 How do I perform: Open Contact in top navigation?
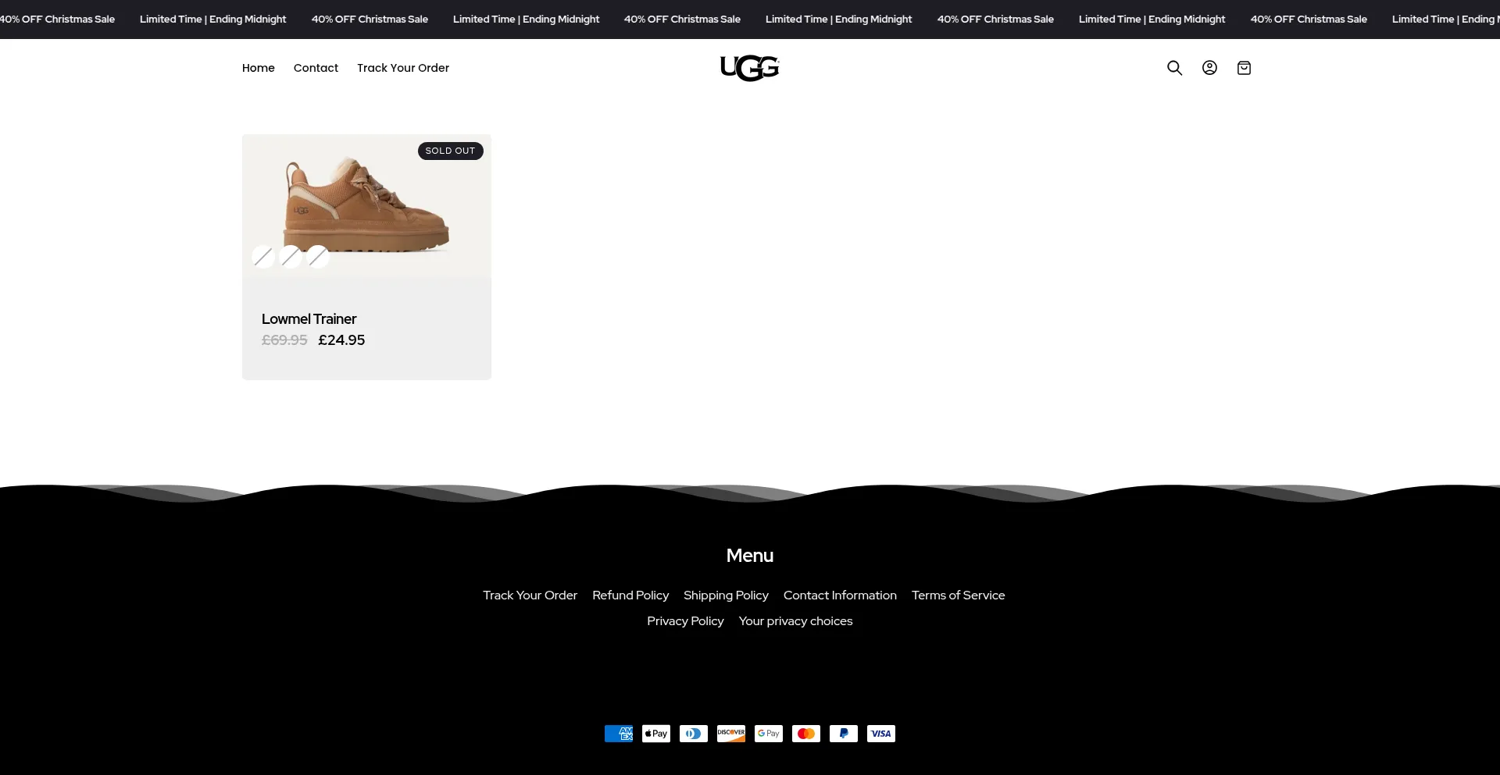coord(316,68)
